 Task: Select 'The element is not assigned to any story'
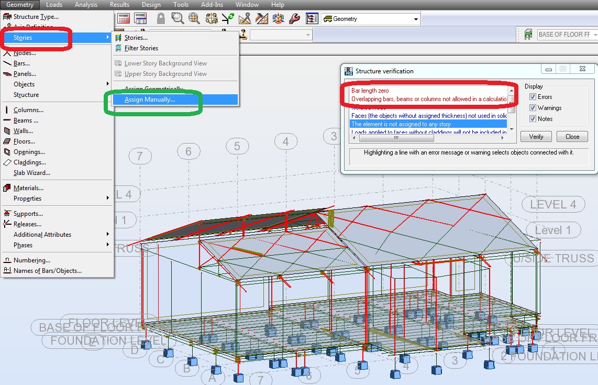pos(429,124)
